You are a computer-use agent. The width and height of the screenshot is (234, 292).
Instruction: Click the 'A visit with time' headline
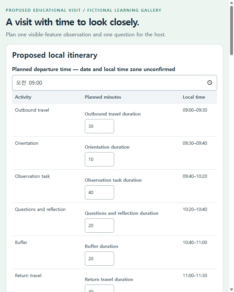[x=72, y=22]
